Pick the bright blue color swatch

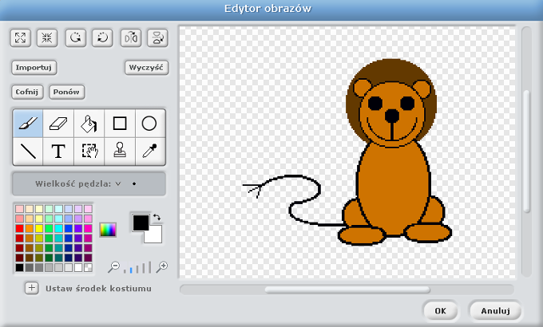tap(69, 228)
